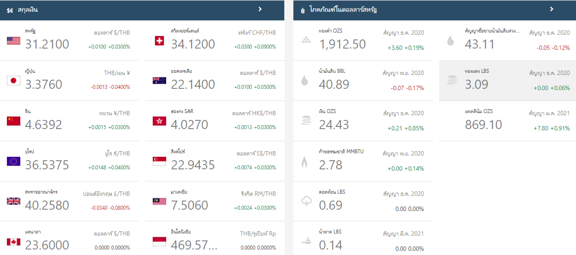576x255 pixels.
Task: Click the Canada flag icon
Action: 13,242
